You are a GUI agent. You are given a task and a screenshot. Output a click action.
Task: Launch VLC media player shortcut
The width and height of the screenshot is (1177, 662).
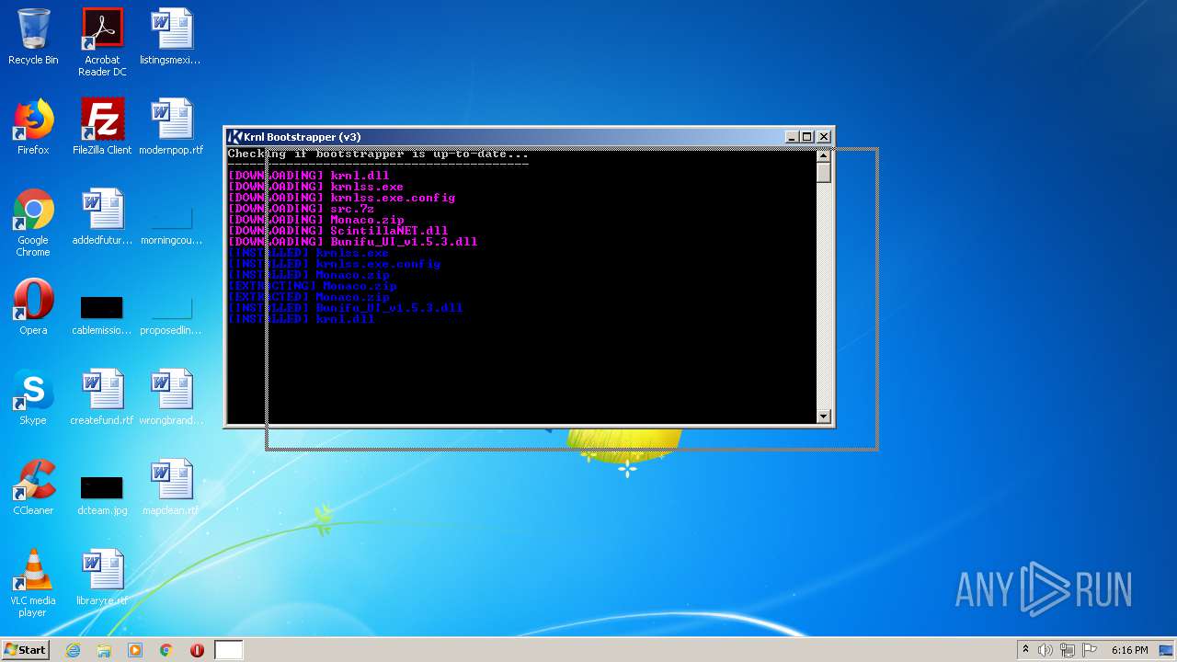(x=33, y=583)
